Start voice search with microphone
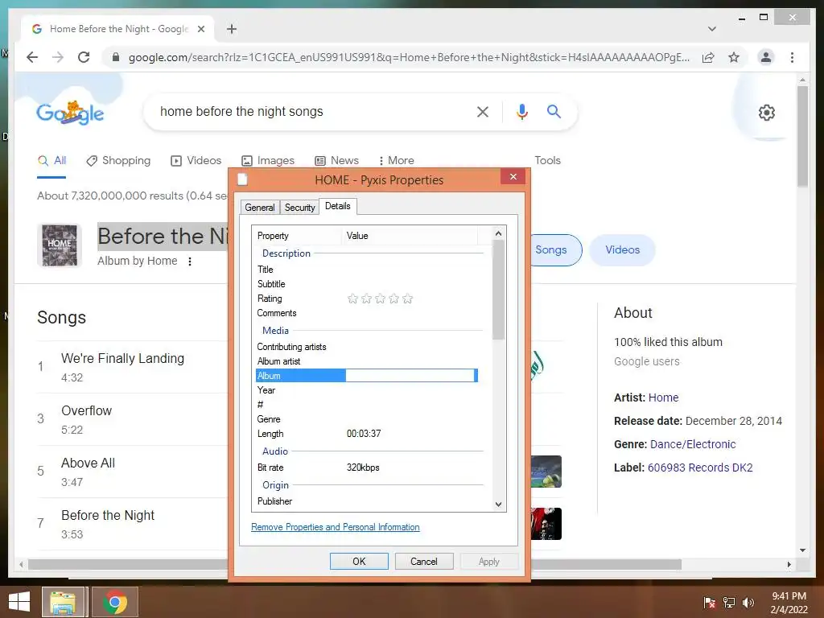824x618 pixels. pos(521,111)
